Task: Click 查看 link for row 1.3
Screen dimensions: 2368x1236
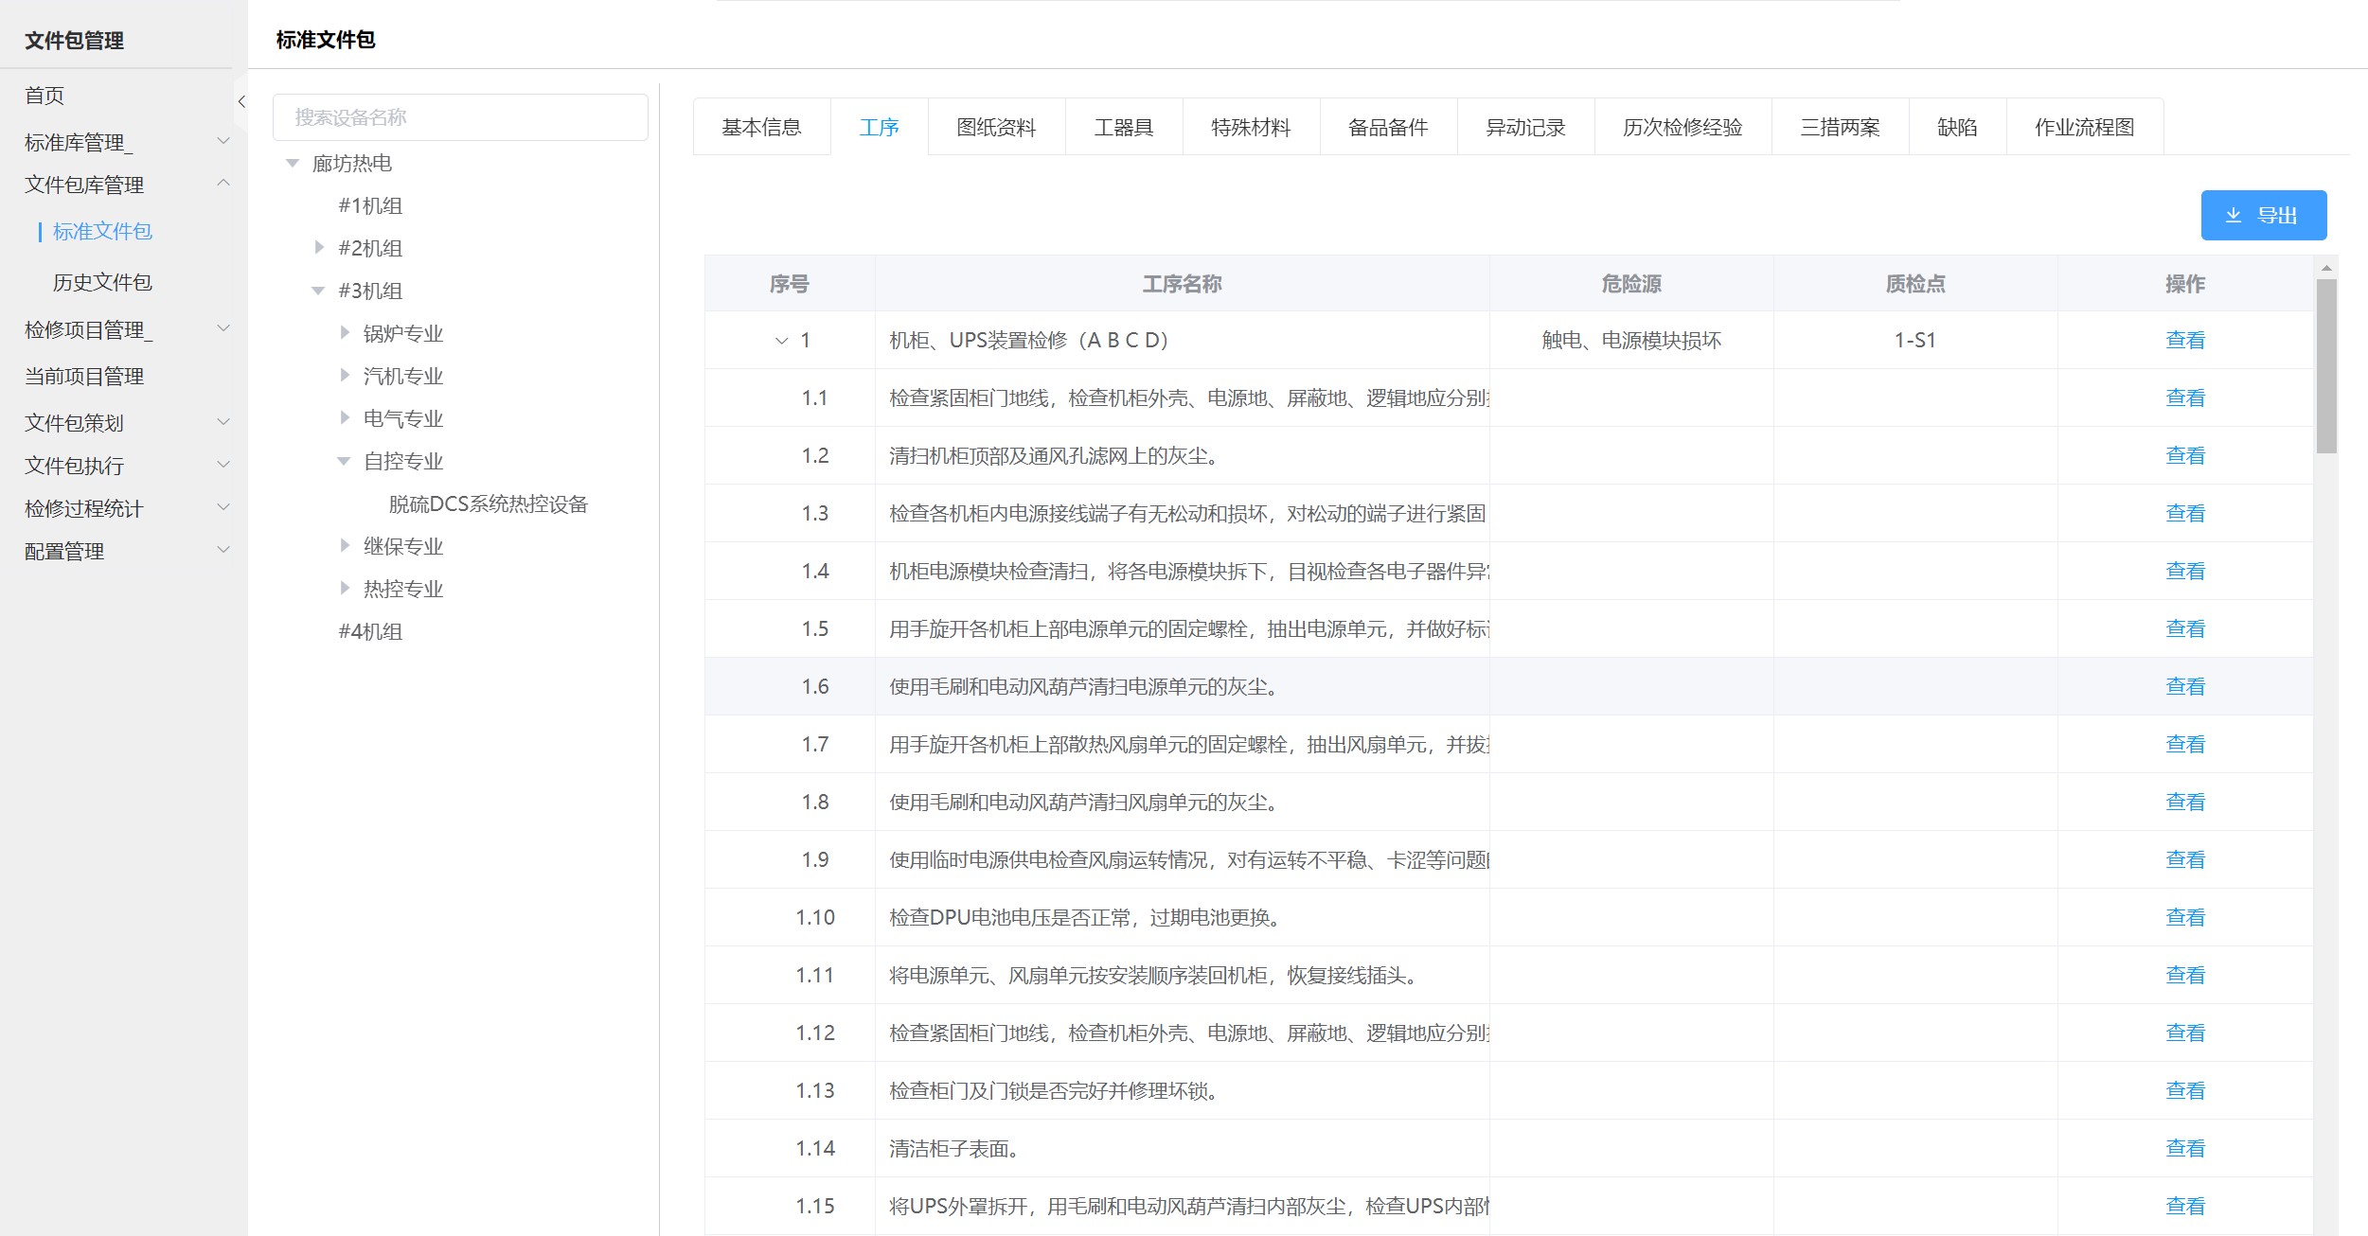Action: point(2185,513)
